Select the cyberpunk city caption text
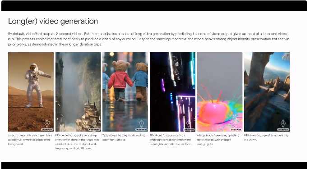 (x=171, y=140)
